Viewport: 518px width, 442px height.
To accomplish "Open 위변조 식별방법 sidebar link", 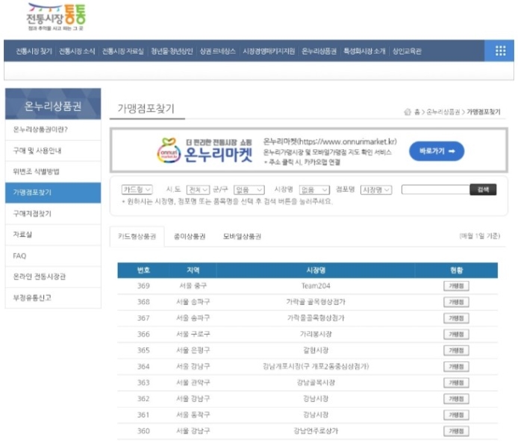I will [53, 171].
